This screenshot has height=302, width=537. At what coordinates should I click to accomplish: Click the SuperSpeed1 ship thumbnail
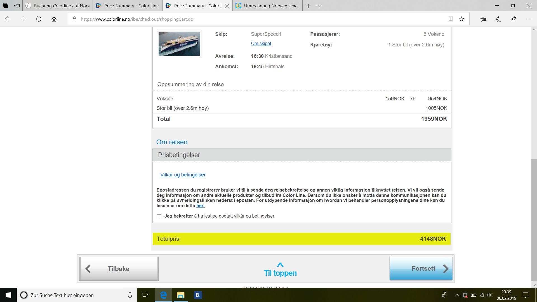tap(179, 44)
